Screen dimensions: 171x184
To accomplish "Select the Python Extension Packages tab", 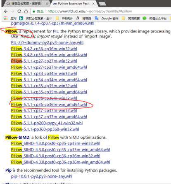I will (74, 4).
